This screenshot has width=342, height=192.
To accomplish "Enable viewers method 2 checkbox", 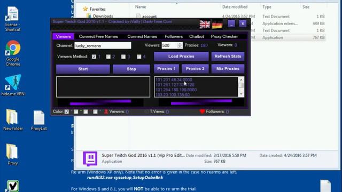I will (108, 57).
